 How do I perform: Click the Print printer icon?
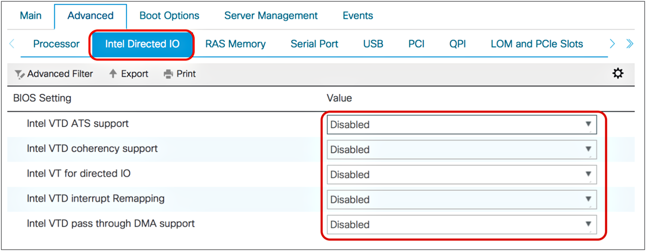tap(168, 74)
